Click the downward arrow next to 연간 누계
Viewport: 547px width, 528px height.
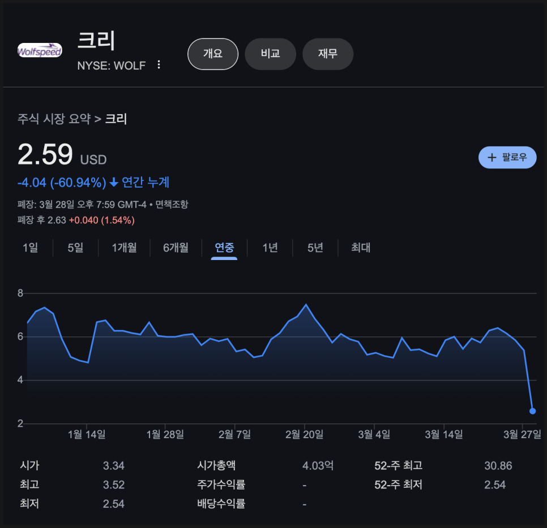(x=114, y=182)
